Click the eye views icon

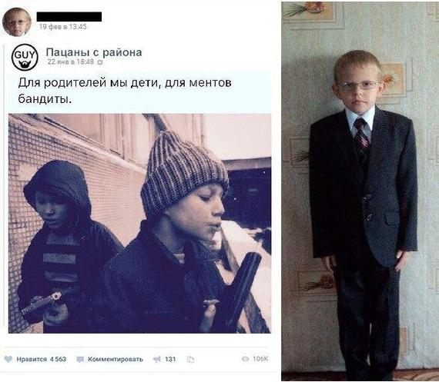click(x=245, y=359)
